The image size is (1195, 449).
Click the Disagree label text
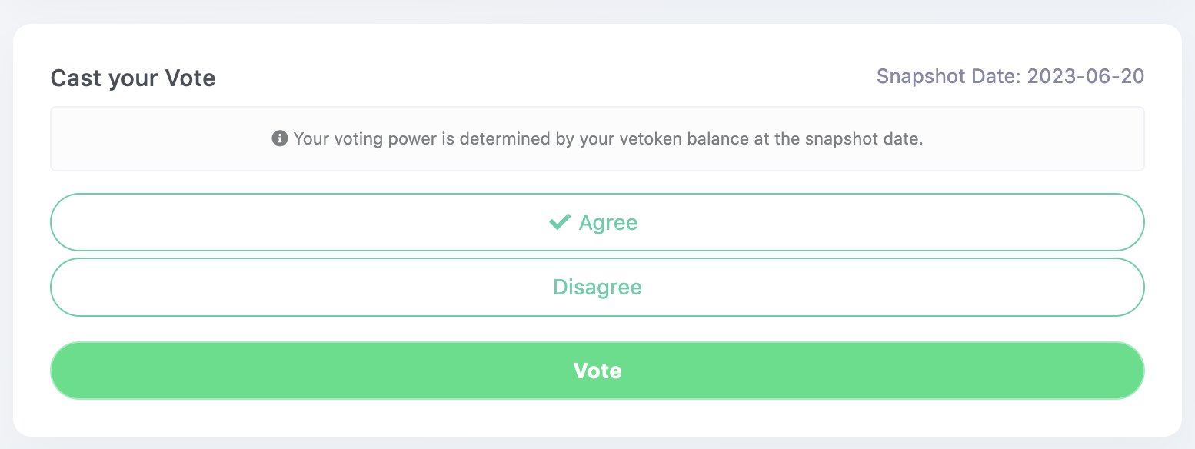(x=597, y=288)
